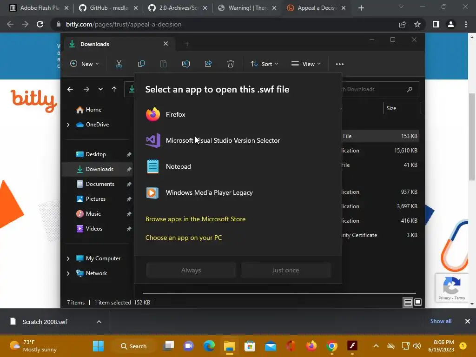The width and height of the screenshot is (476, 357).
Task: Open recent locations chevron dropdown
Action: click(100, 89)
